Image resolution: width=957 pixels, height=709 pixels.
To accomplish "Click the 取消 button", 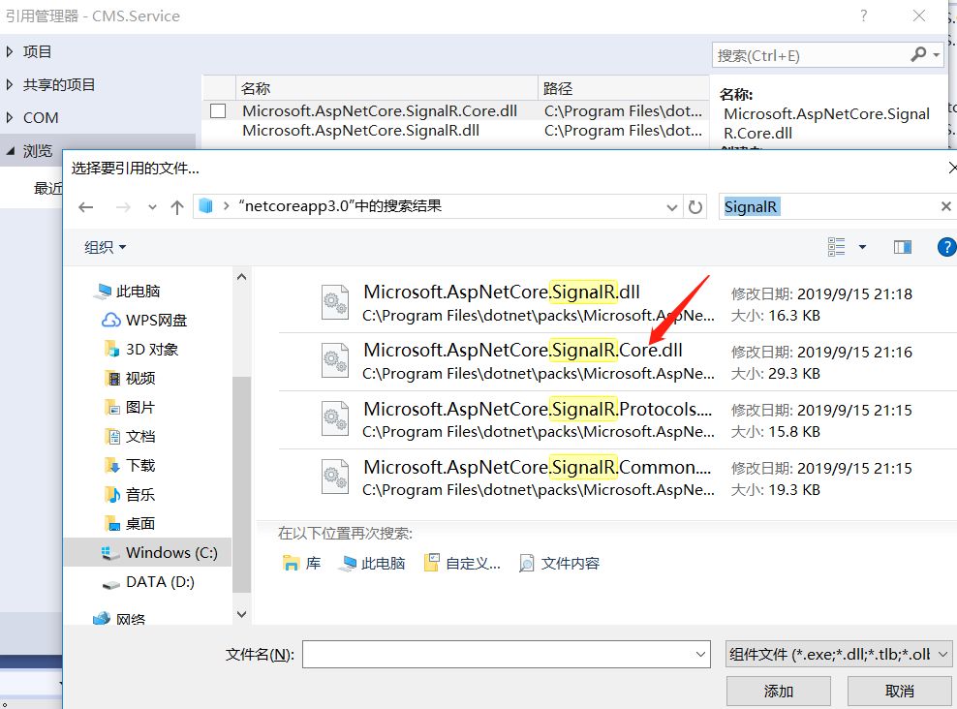I will pos(899,692).
